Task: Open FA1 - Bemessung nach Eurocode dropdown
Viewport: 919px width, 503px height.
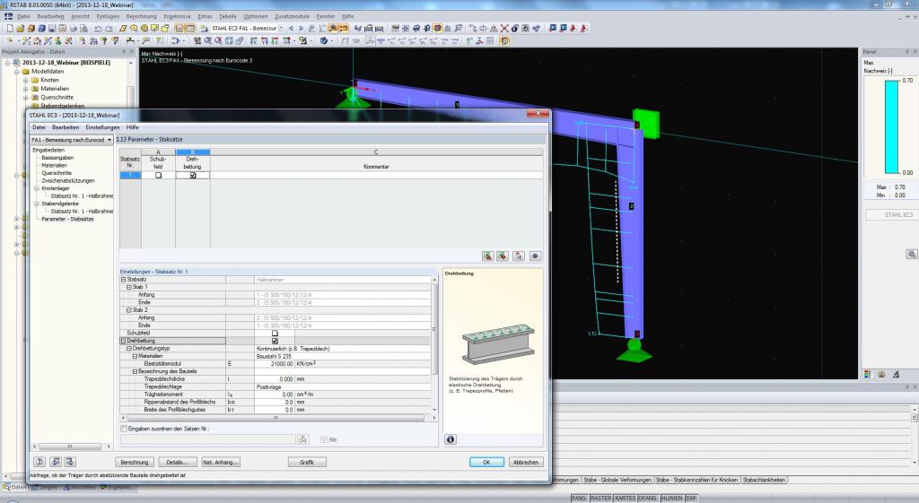Action: coord(109,140)
